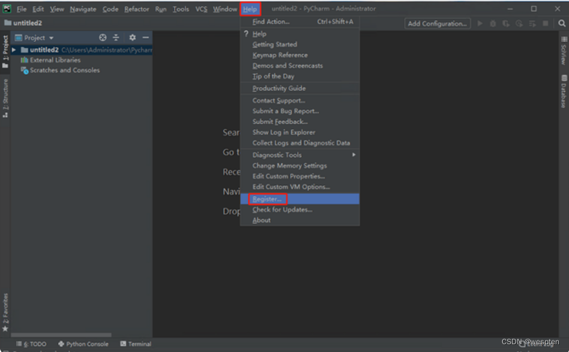Image resolution: width=569 pixels, height=352 pixels.
Task: Toggle the Python Console tool window
Action: pos(83,344)
